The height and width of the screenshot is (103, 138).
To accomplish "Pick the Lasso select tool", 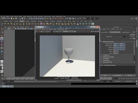I will tap(2, 32).
